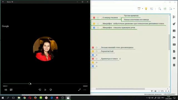The height and width of the screenshot is (100, 178).
Task: Click blue priority marker beside 'Микрофон - слышны призвуки'
Action: (94, 28)
